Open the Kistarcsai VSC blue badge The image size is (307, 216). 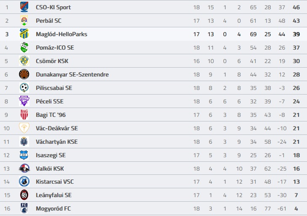24,182
